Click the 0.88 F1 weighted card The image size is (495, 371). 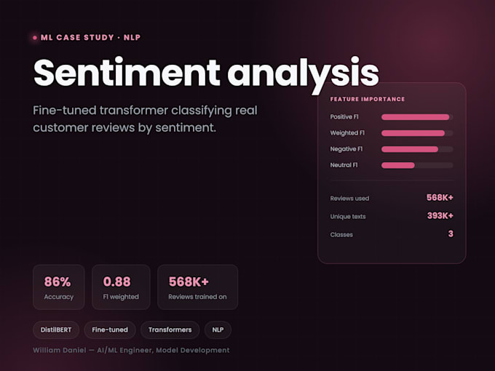tap(121, 287)
